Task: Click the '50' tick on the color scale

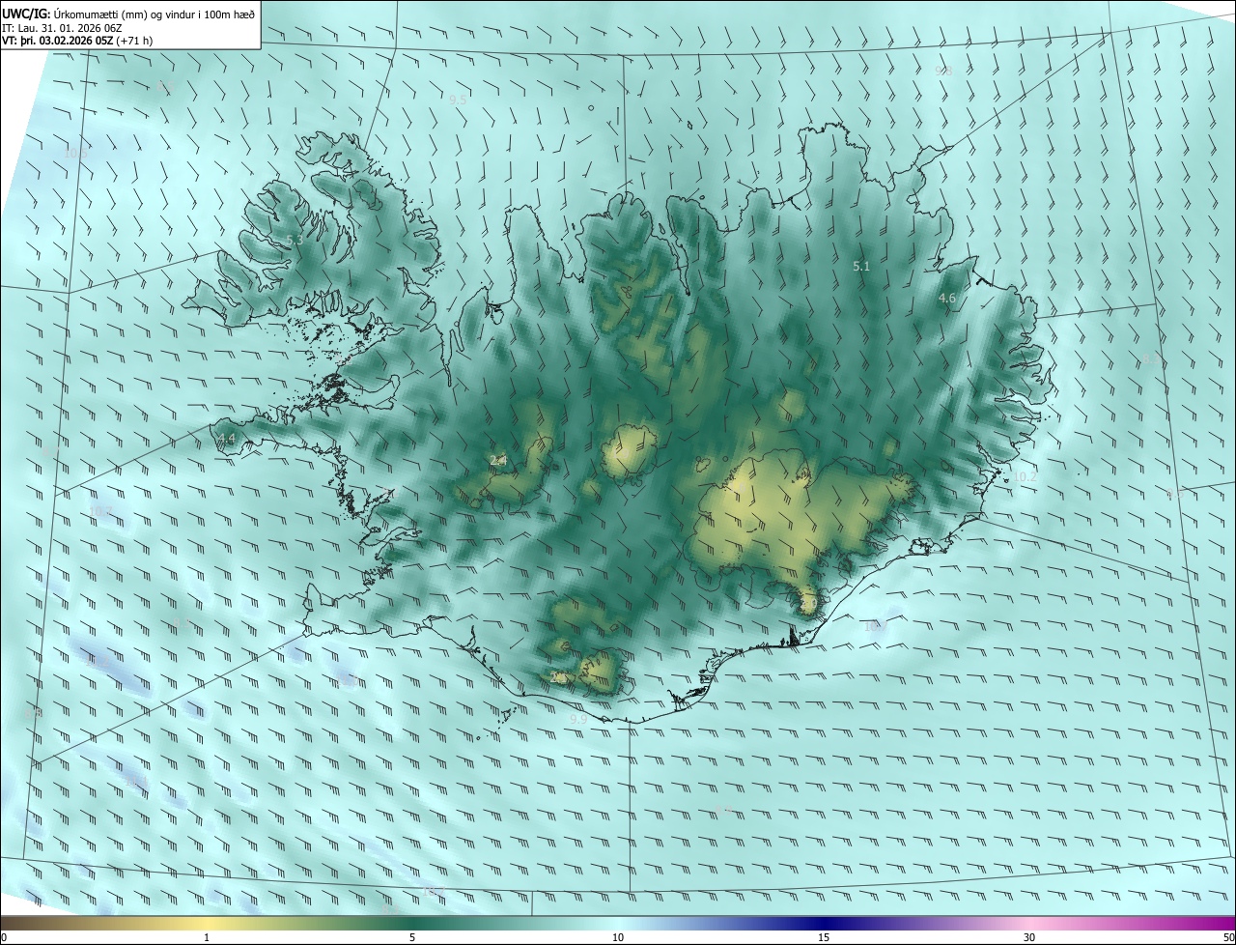Action: (x=1228, y=937)
